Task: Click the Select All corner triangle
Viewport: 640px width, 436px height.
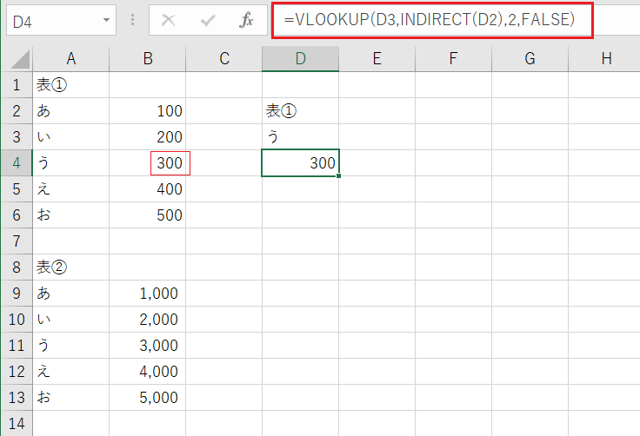Action: [x=16, y=59]
